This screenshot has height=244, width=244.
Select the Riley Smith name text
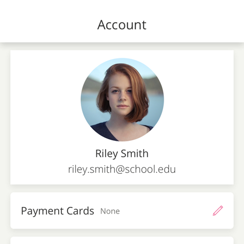tap(122, 154)
